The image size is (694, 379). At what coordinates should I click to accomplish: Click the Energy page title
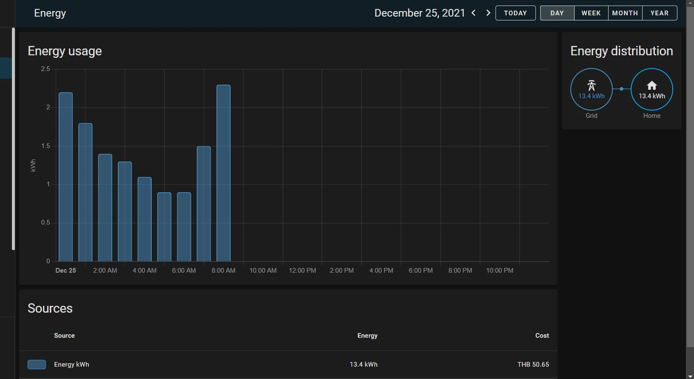click(x=50, y=13)
